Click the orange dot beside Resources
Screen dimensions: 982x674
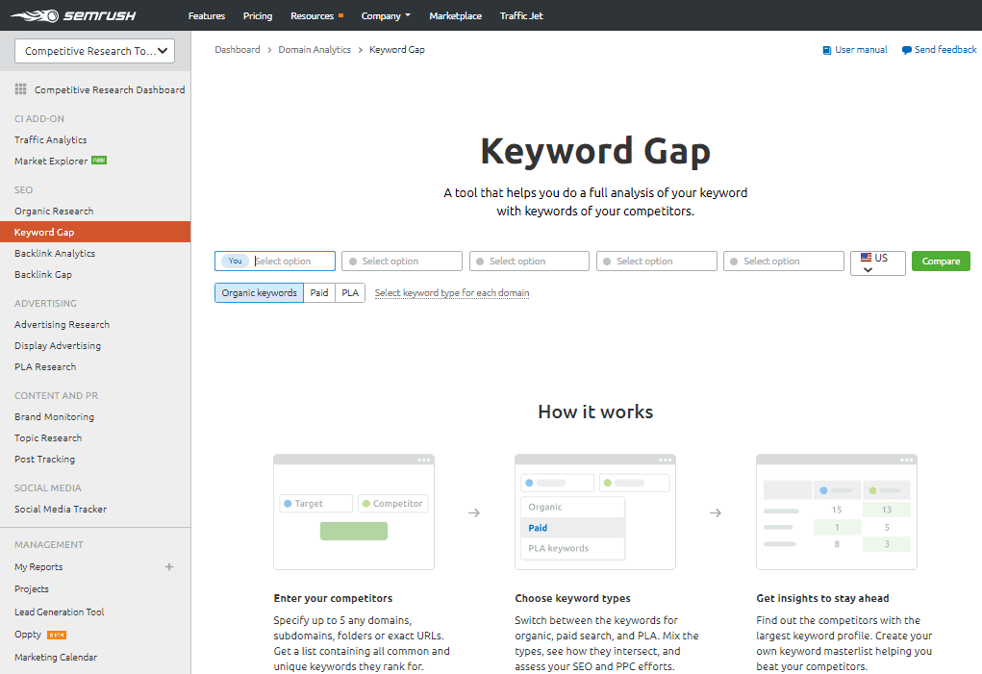(x=340, y=15)
